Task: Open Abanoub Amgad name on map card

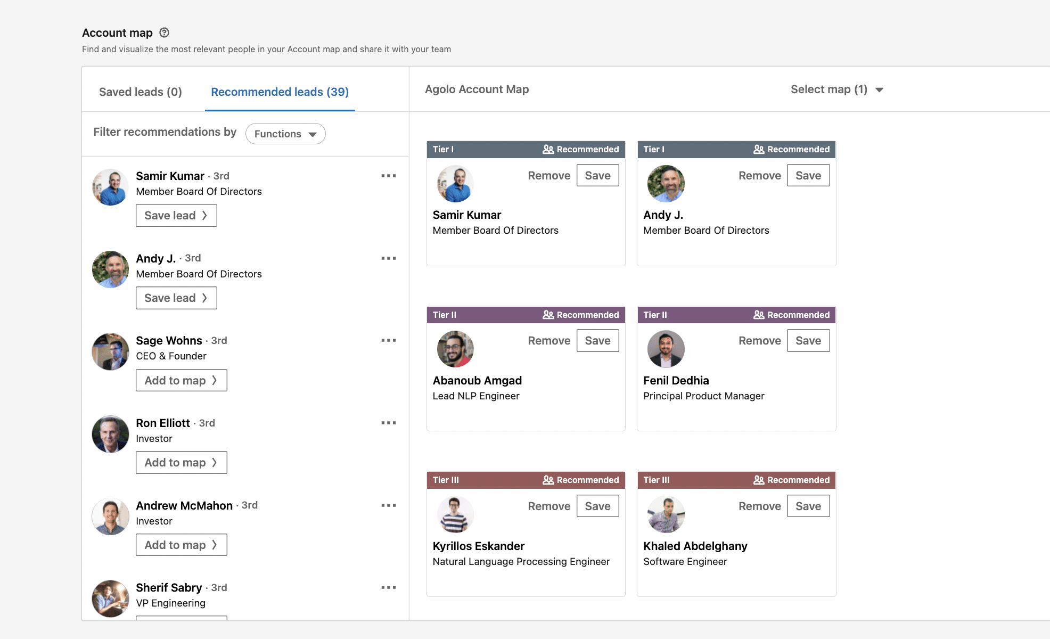Action: pyautogui.click(x=477, y=380)
